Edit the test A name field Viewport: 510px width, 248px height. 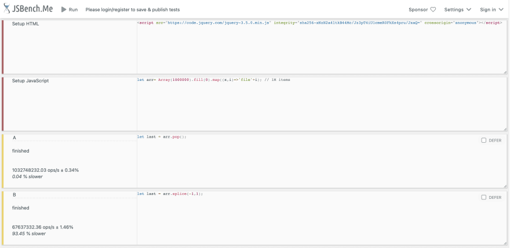point(74,138)
